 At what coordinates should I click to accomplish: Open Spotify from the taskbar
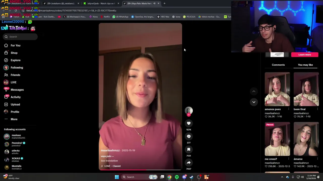coord(177,177)
